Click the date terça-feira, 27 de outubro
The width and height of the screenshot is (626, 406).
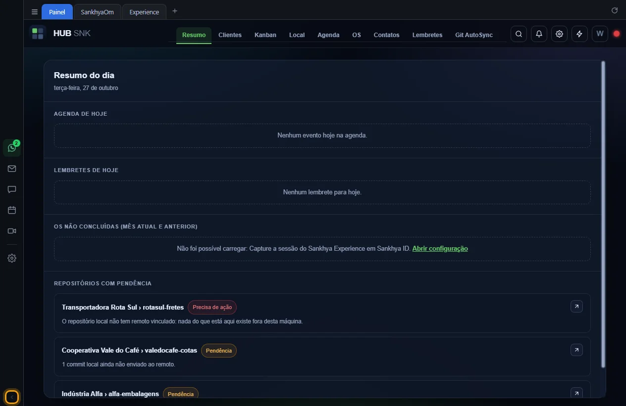pyautogui.click(x=86, y=88)
